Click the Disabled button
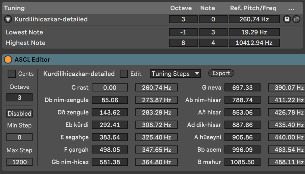The height and width of the screenshot is (174, 305). [19, 113]
